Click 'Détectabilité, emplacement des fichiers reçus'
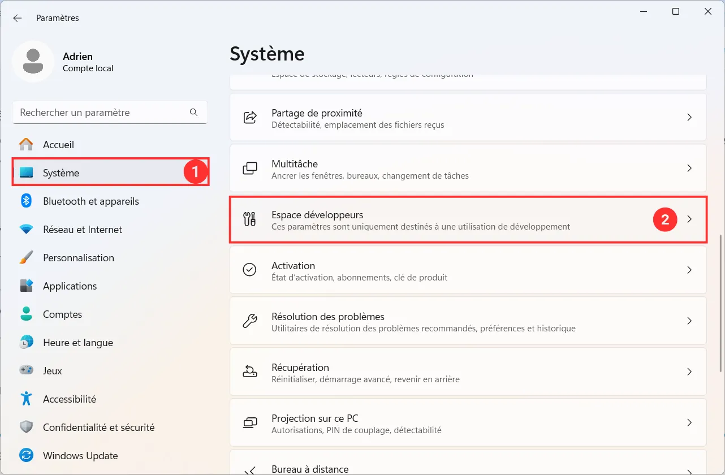Image resolution: width=725 pixels, height=475 pixels. click(357, 125)
